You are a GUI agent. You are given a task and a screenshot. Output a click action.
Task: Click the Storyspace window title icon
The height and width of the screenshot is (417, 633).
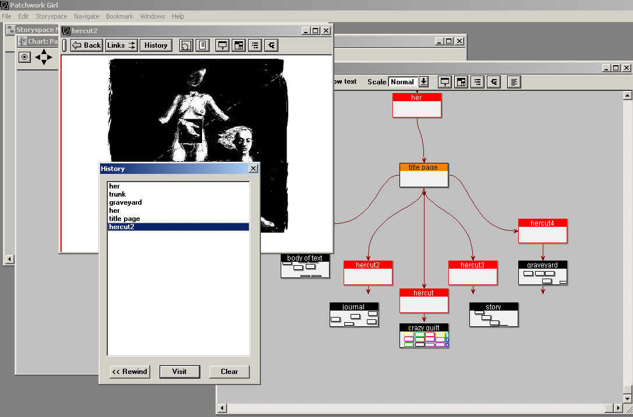[11, 30]
